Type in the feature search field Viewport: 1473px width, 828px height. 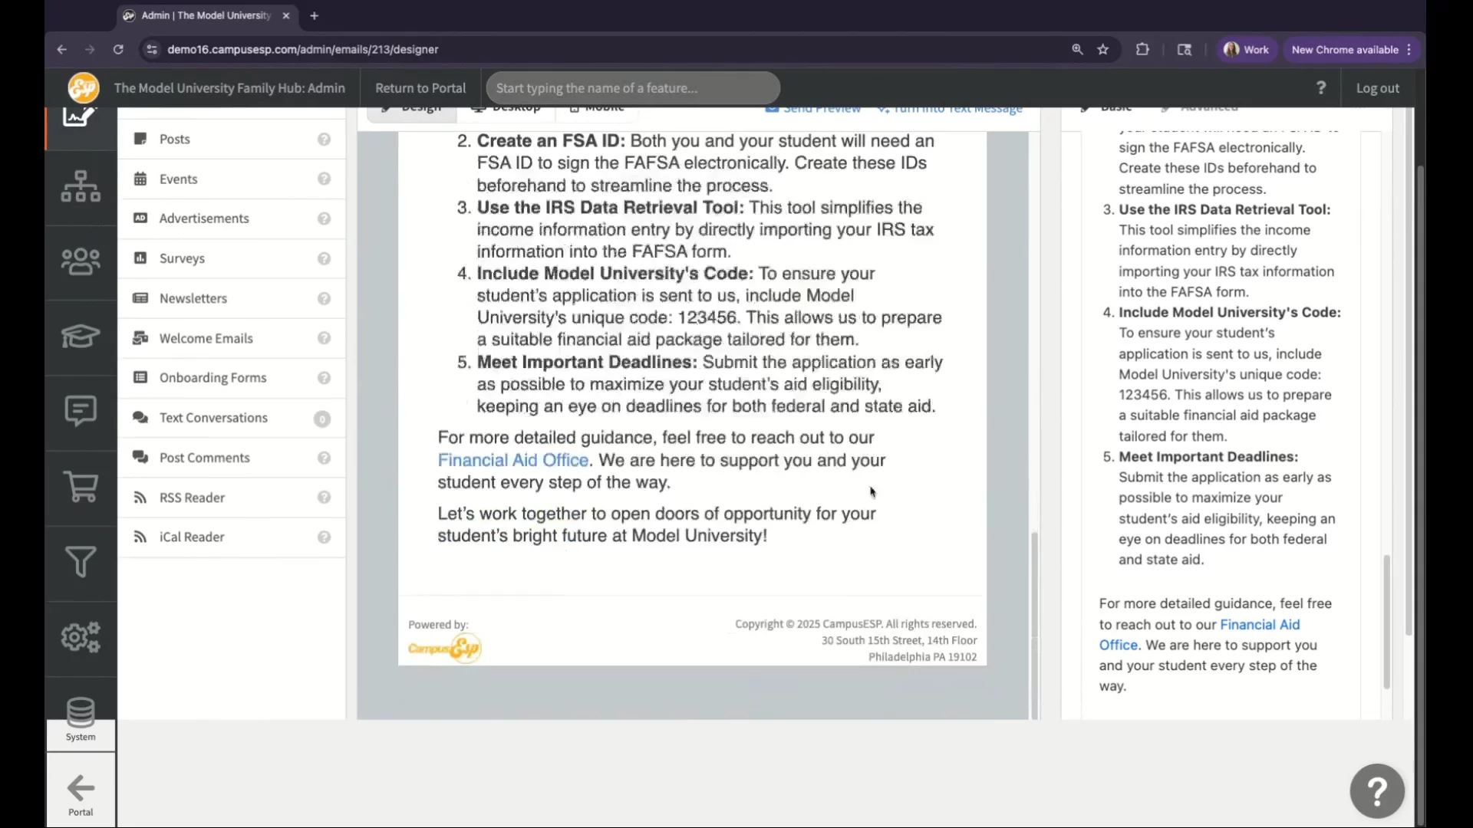[x=632, y=88]
